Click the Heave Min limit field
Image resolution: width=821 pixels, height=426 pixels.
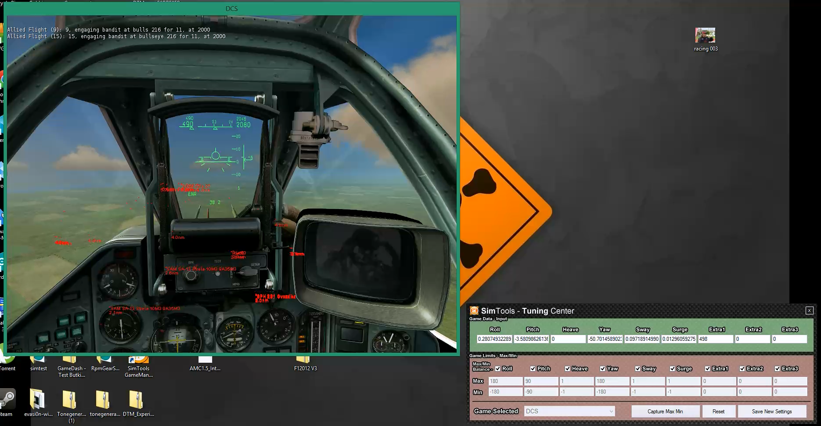point(576,392)
